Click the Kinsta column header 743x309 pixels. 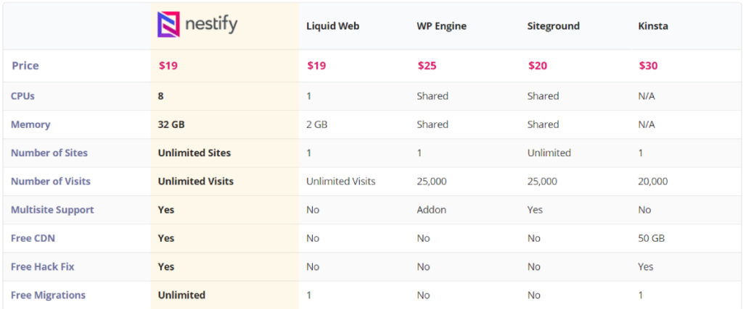(x=653, y=26)
